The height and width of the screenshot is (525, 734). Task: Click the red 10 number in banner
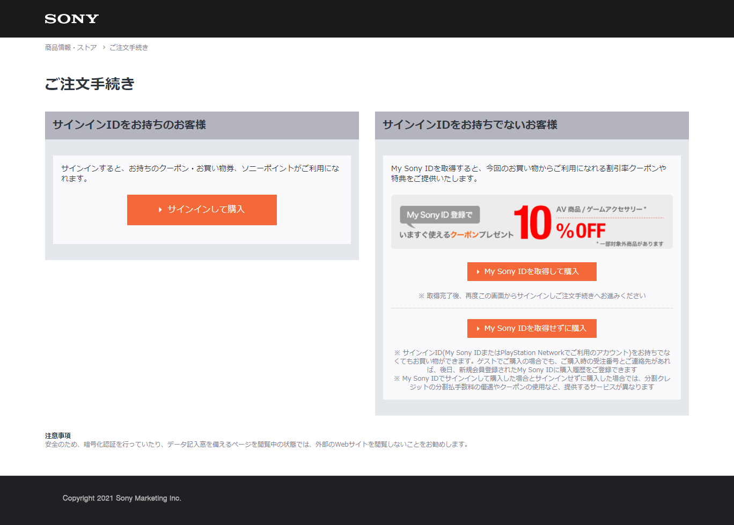coord(532,223)
